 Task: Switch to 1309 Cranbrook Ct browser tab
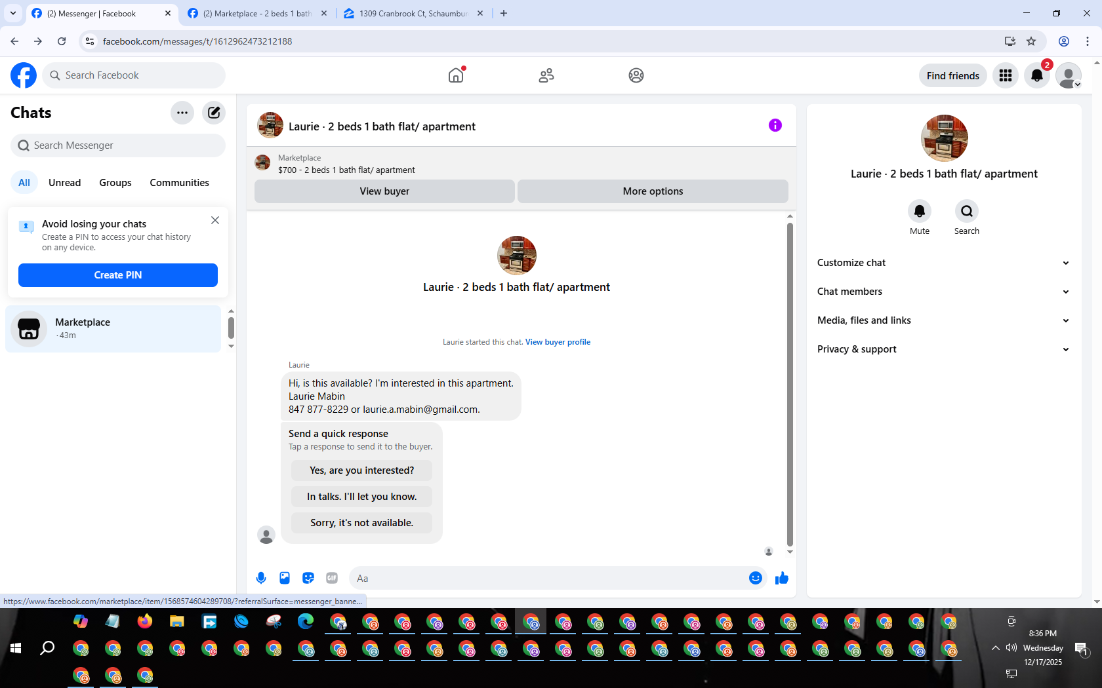click(x=413, y=13)
